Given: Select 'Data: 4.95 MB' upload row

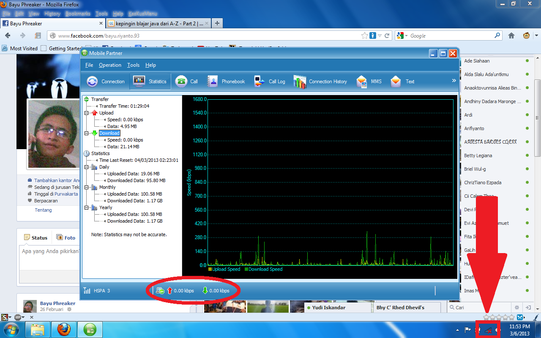Looking at the screenshot, I should (122, 126).
